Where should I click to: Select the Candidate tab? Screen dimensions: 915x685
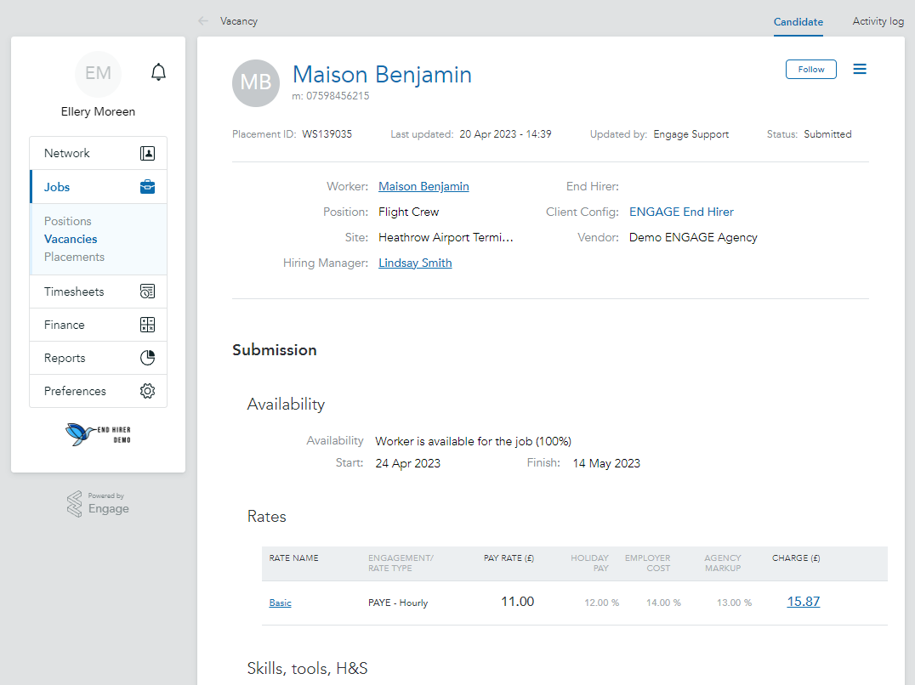tap(798, 21)
